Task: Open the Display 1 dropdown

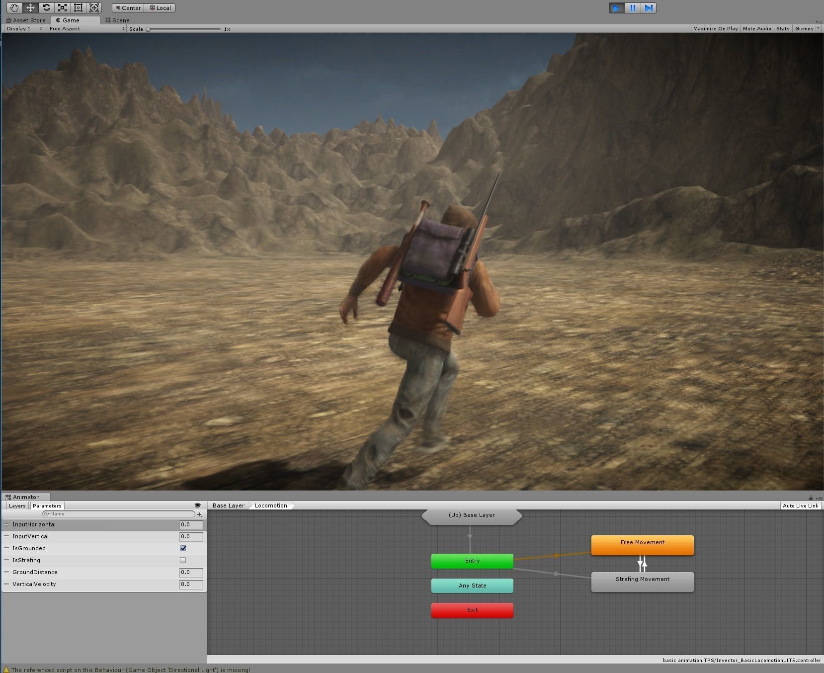Action: pos(24,29)
